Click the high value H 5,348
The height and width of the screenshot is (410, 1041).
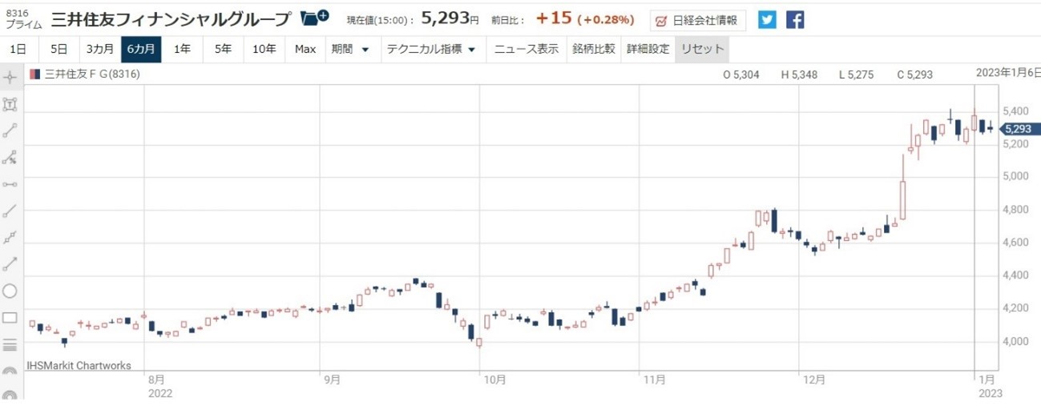[800, 74]
